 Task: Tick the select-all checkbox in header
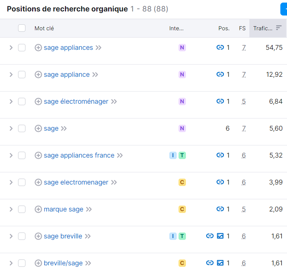[x=22, y=28]
